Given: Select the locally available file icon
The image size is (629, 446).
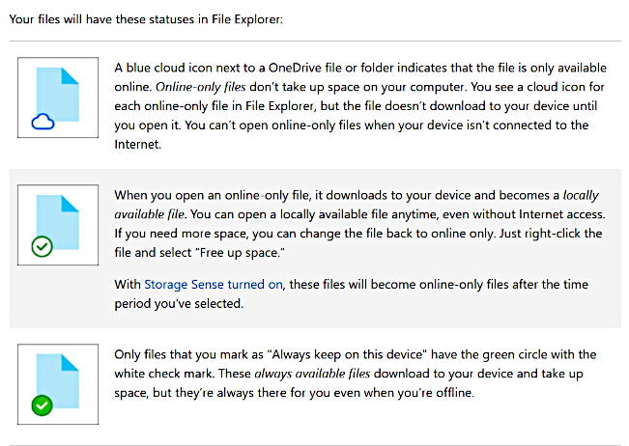Looking at the screenshot, I should [58, 225].
